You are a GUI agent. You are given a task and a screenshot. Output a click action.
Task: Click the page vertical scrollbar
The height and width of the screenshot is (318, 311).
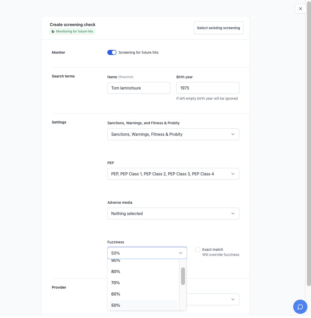click(x=309, y=143)
